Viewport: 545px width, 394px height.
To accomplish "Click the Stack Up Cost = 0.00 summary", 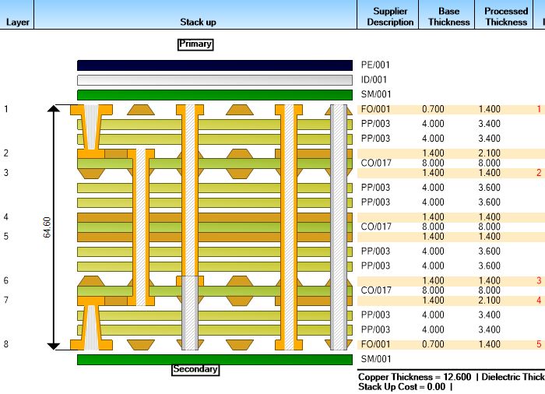I will pos(402,387).
